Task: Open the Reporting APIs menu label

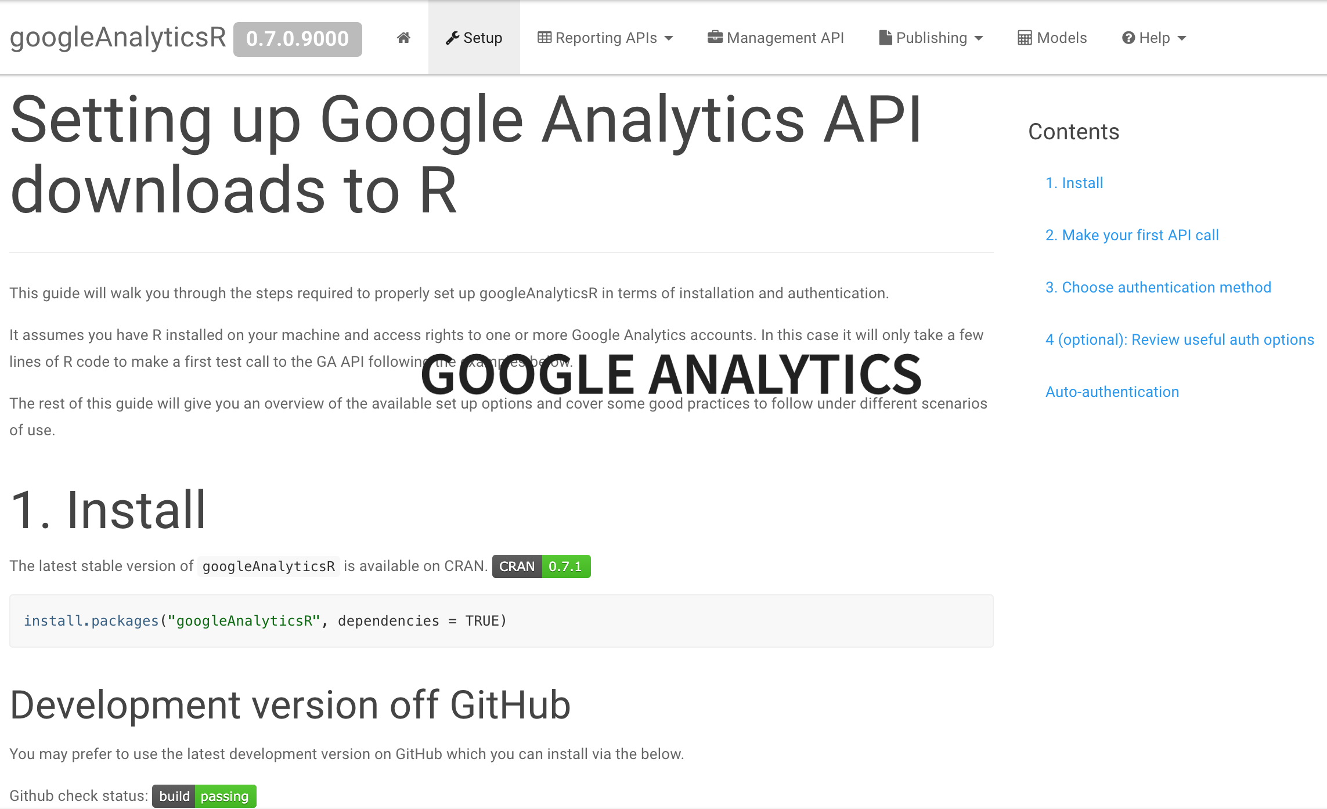Action: (x=606, y=38)
